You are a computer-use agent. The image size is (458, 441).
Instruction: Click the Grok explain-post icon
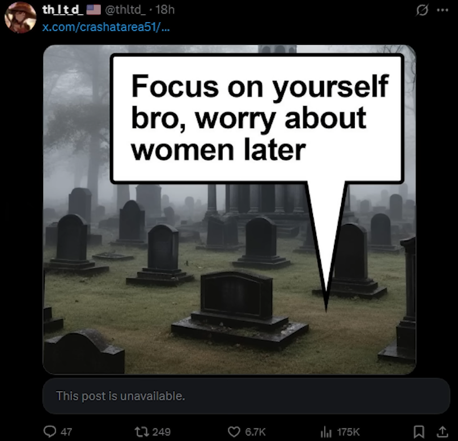[422, 10]
